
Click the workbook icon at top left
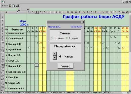tap(3, 2)
